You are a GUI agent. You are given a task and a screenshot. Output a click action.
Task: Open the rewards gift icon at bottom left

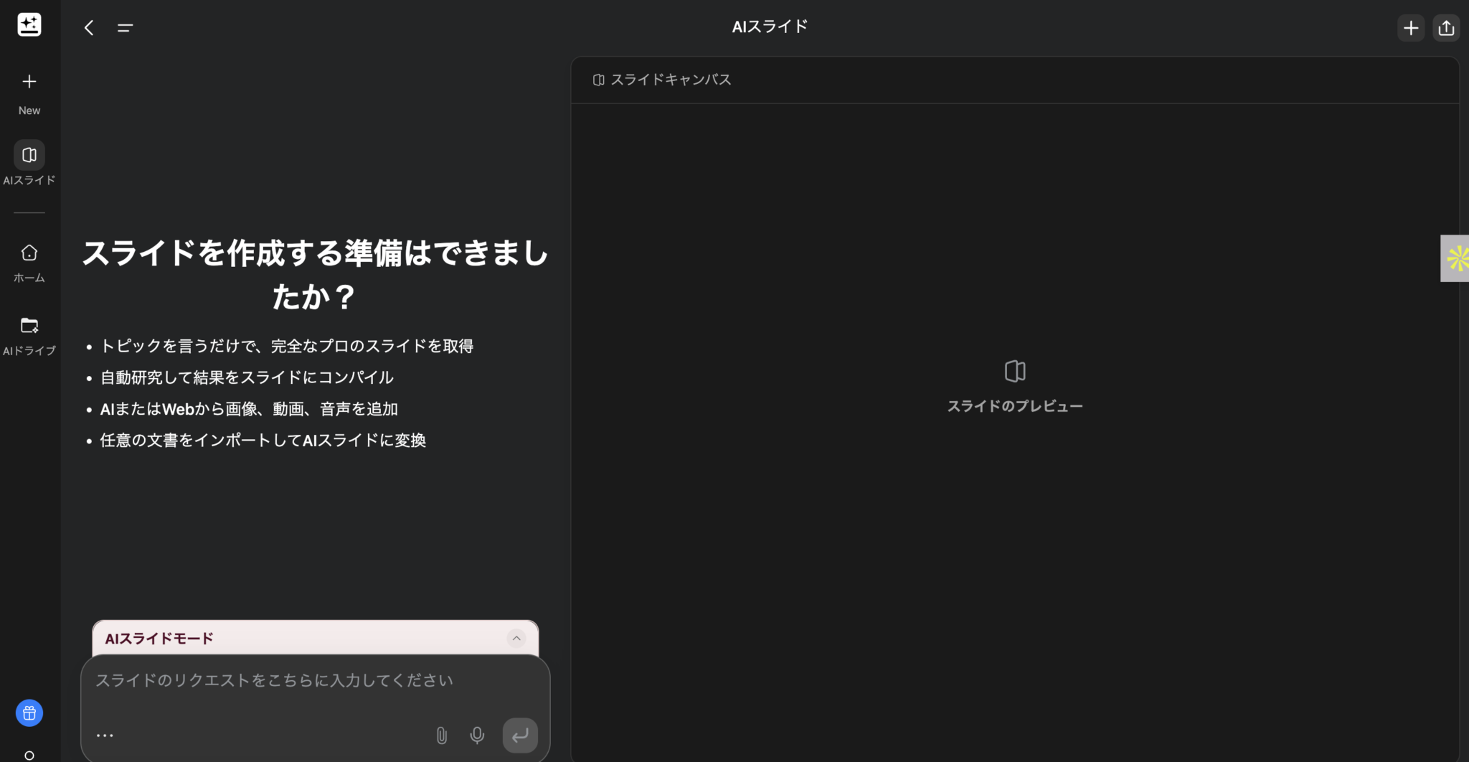(x=29, y=712)
